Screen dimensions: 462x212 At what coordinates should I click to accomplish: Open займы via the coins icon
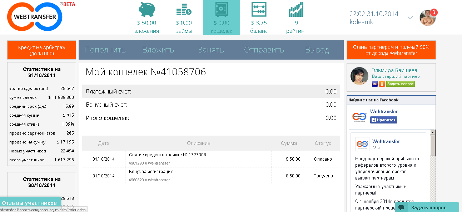pos(184,10)
